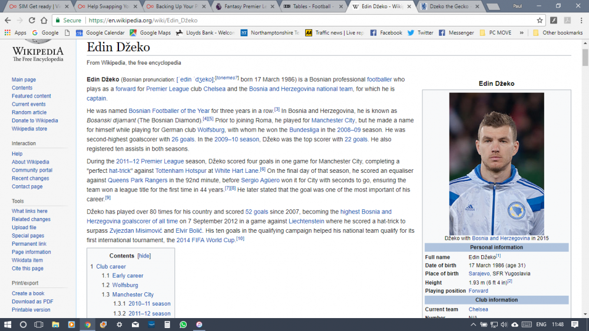Click the page vertical scrollbar
The height and width of the screenshot is (331, 589).
tap(585, 178)
